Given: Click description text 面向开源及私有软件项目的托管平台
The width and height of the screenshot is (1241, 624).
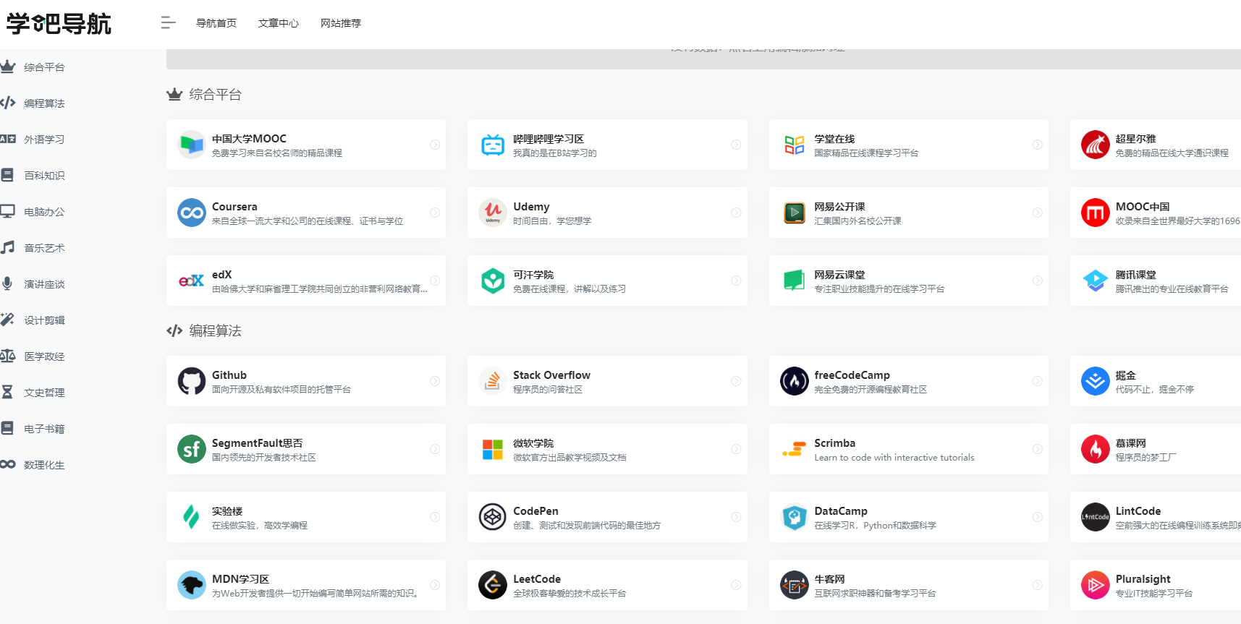Looking at the screenshot, I should (x=281, y=389).
